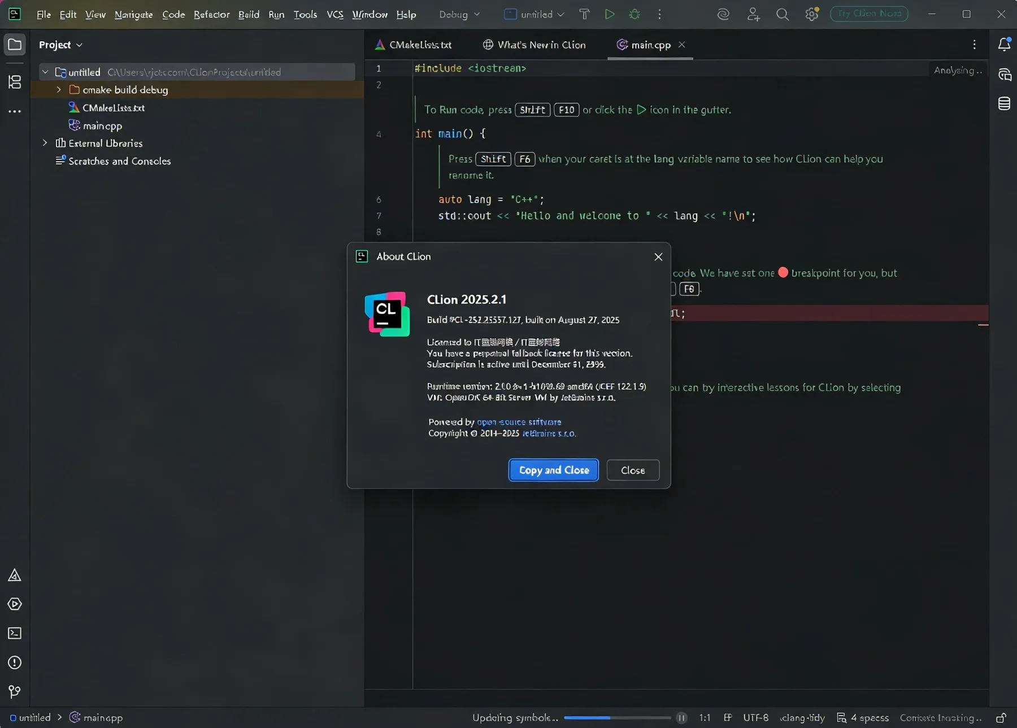Open the Terminal tool window

(x=15, y=633)
